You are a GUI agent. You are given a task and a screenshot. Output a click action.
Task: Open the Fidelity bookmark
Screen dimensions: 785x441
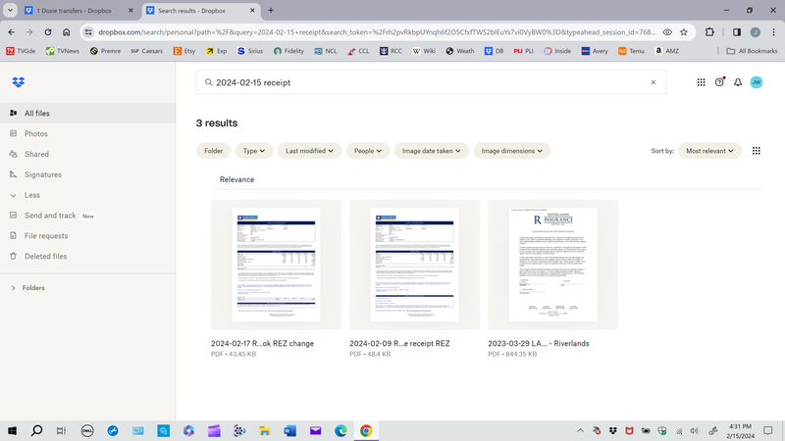(288, 51)
